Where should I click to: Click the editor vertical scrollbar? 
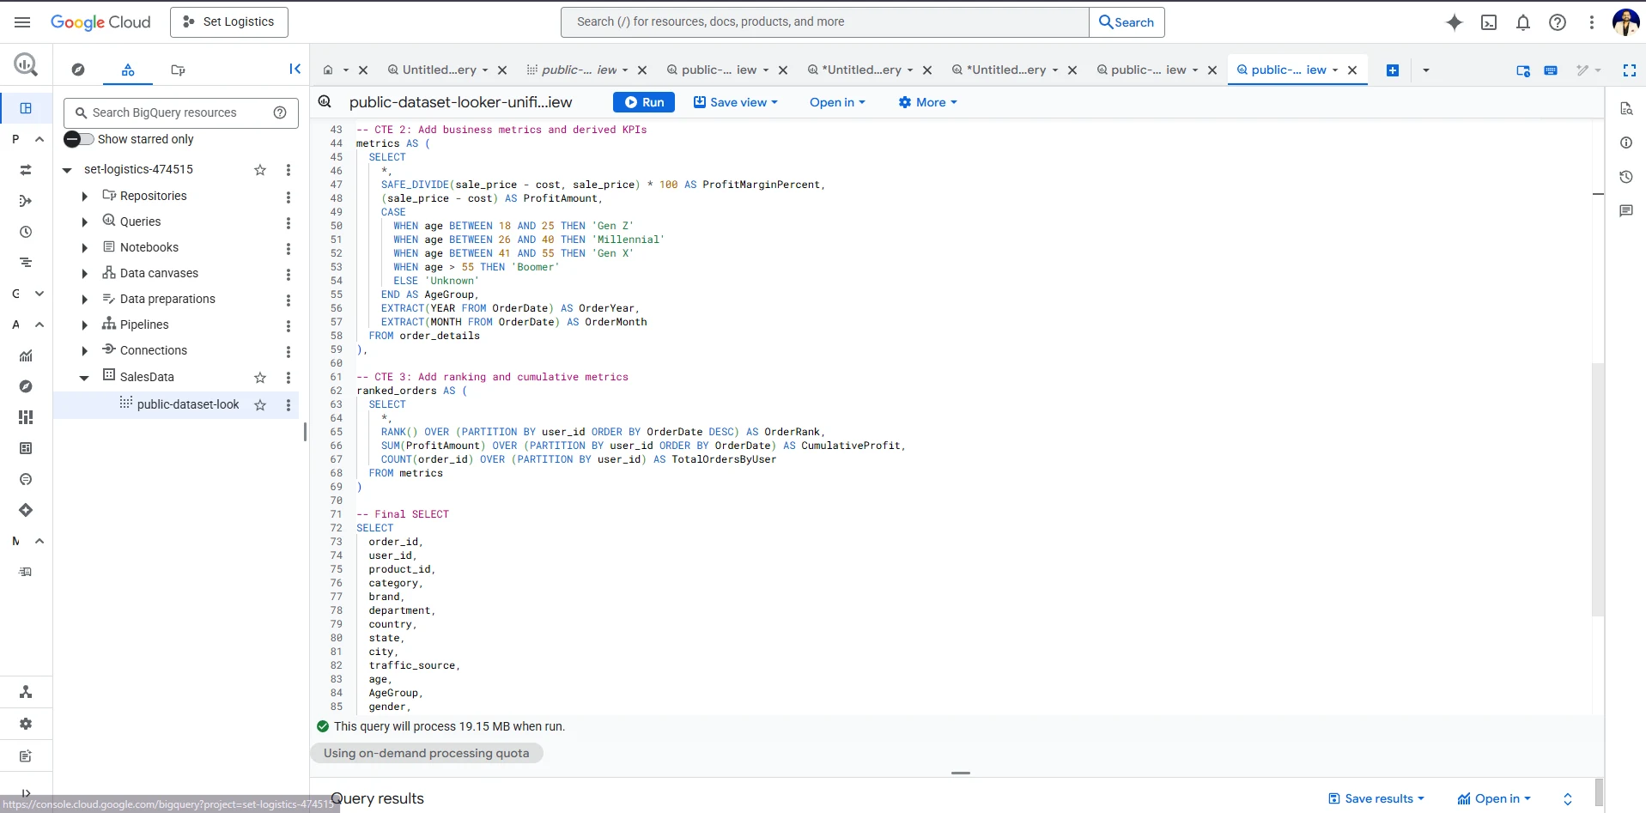[x=1597, y=489]
